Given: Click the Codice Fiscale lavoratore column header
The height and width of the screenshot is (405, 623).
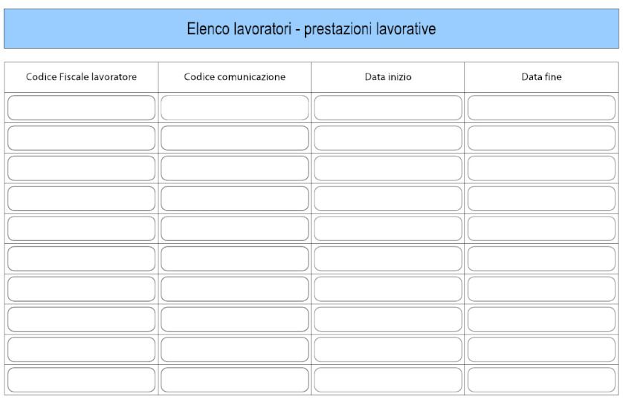Looking at the screenshot, I should (81, 77).
